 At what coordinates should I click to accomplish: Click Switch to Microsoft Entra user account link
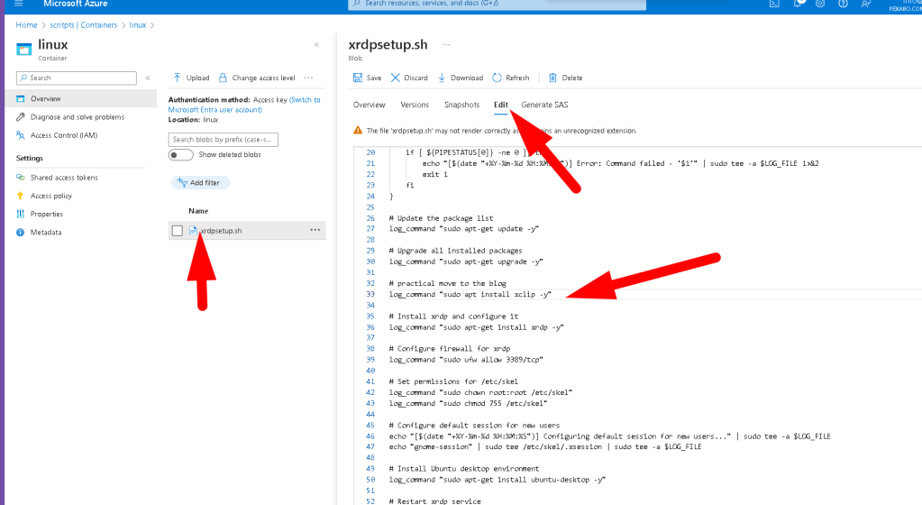[244, 105]
